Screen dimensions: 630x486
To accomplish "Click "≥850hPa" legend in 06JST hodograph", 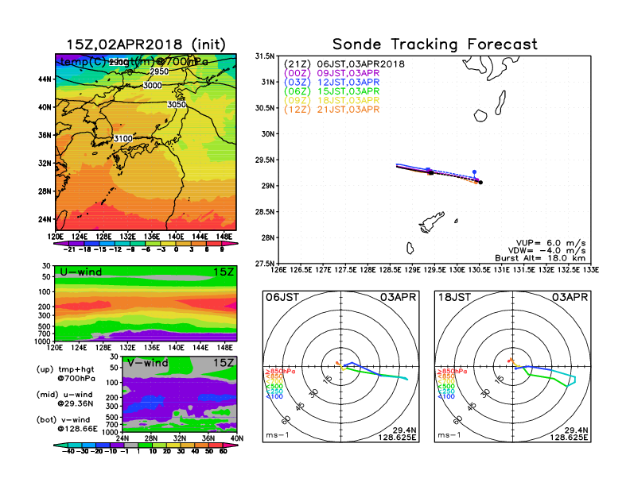I will click(280, 372).
